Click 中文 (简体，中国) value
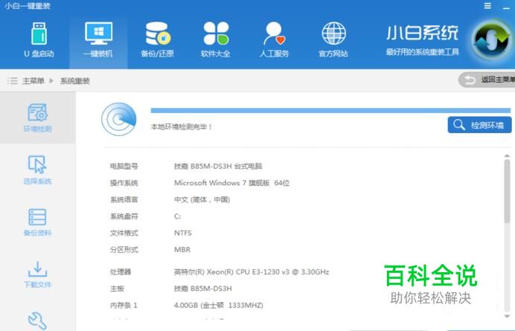Screen dimensions: 515x331 202,199
